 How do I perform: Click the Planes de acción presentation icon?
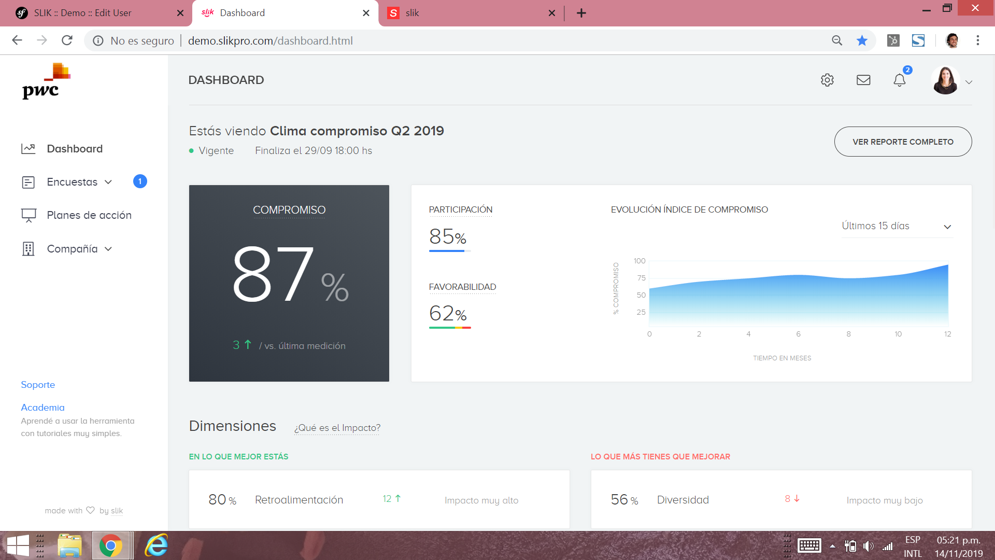(28, 215)
